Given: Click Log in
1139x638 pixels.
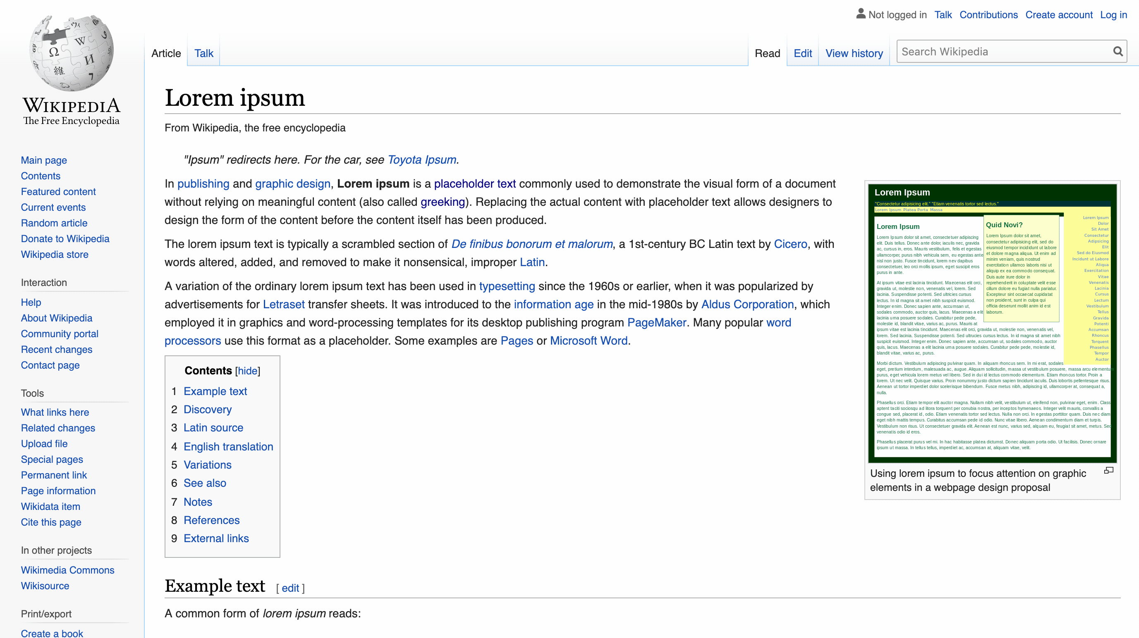Looking at the screenshot, I should [1113, 14].
